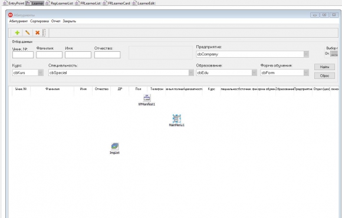Viewport: 342px width, 218px height.
Task: Open the cbEdu combo box arrow
Action: click(x=254, y=72)
